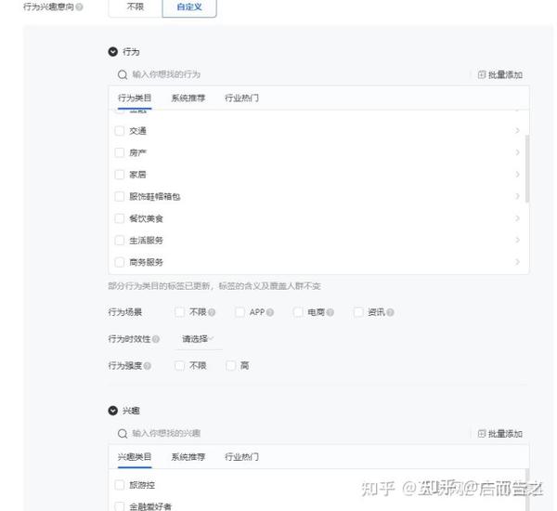Check the 生活服务 checkbox
Image resolution: width=557 pixels, height=511 pixels.
[120, 241]
